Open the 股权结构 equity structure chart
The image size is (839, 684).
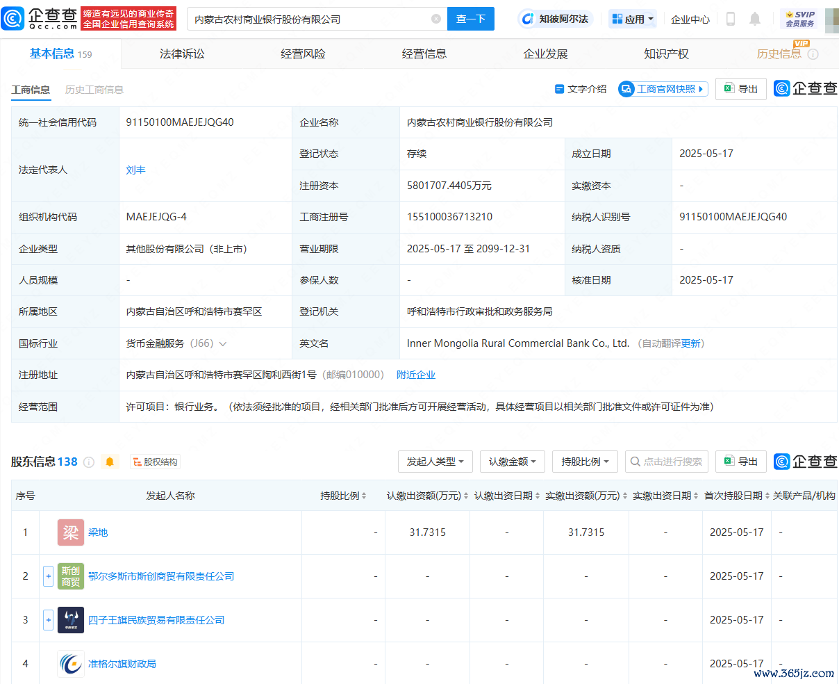coord(155,462)
